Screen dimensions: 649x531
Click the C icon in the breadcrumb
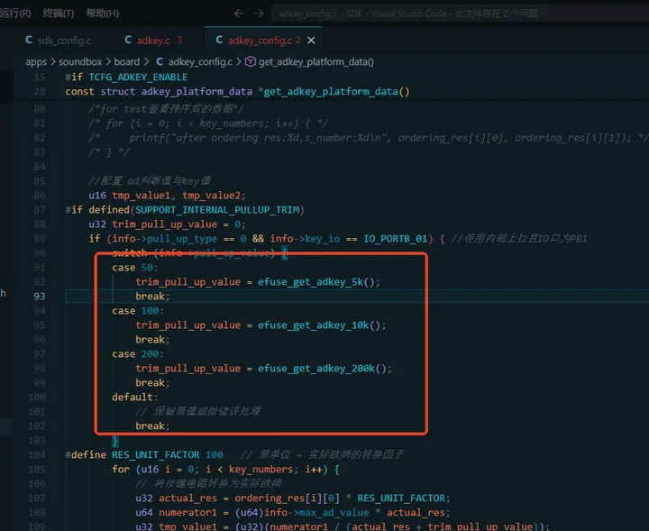tap(160, 61)
